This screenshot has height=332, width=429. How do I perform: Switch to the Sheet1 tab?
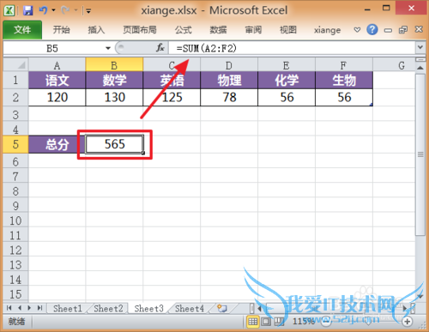tap(68, 308)
